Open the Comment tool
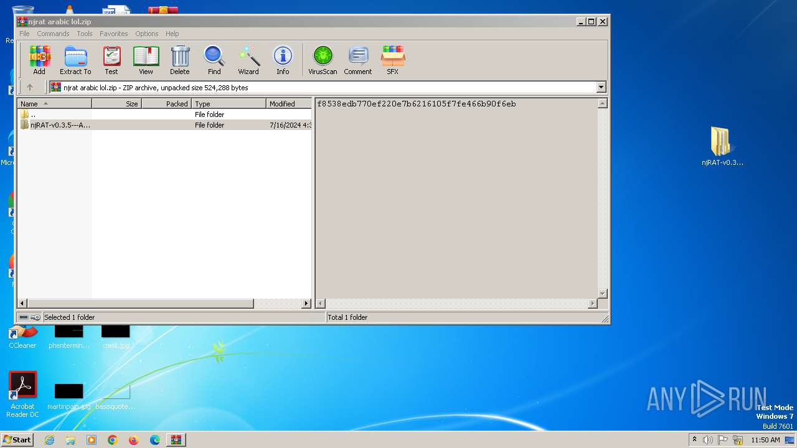 (x=358, y=60)
